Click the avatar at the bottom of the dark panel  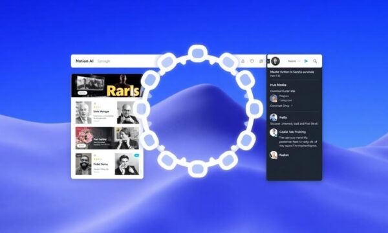tap(274, 155)
